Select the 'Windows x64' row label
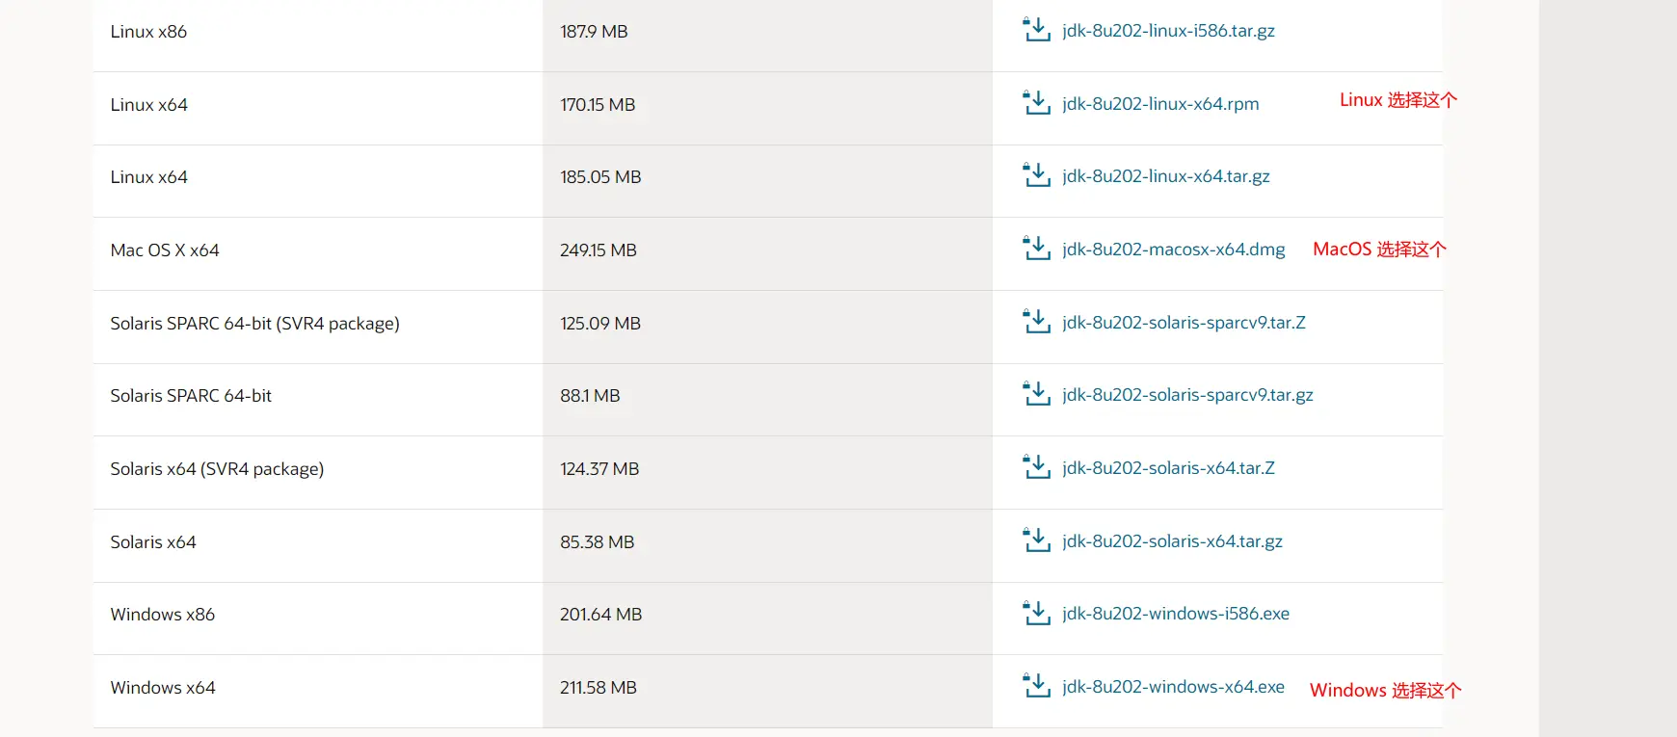Image resolution: width=1677 pixels, height=737 pixels. (162, 688)
